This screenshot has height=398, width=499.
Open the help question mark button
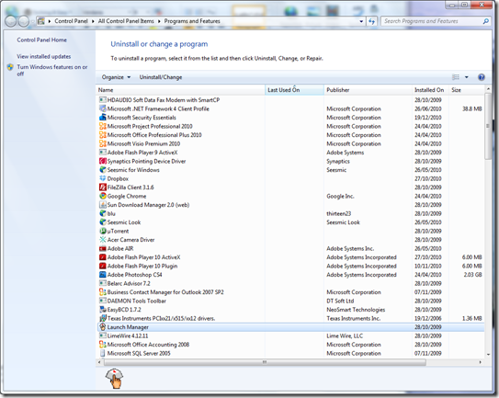click(x=482, y=77)
